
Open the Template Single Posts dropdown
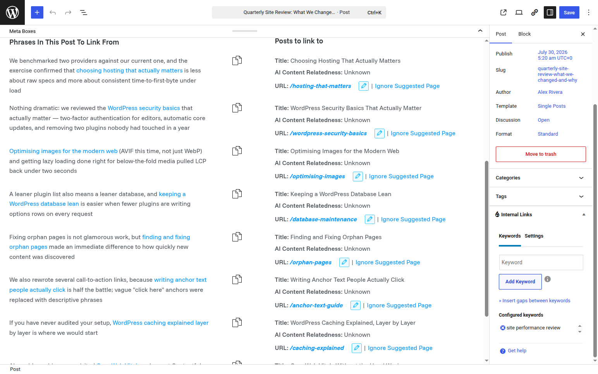pyautogui.click(x=552, y=106)
